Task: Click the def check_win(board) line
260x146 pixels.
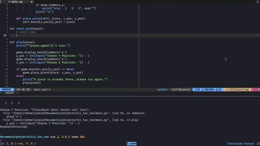Action: click(x=27, y=29)
